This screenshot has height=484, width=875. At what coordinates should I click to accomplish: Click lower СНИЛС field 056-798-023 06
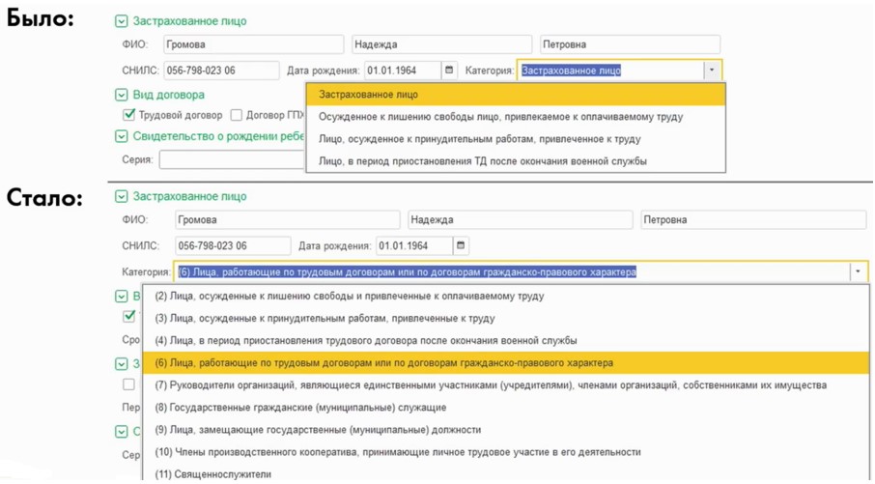(x=233, y=245)
